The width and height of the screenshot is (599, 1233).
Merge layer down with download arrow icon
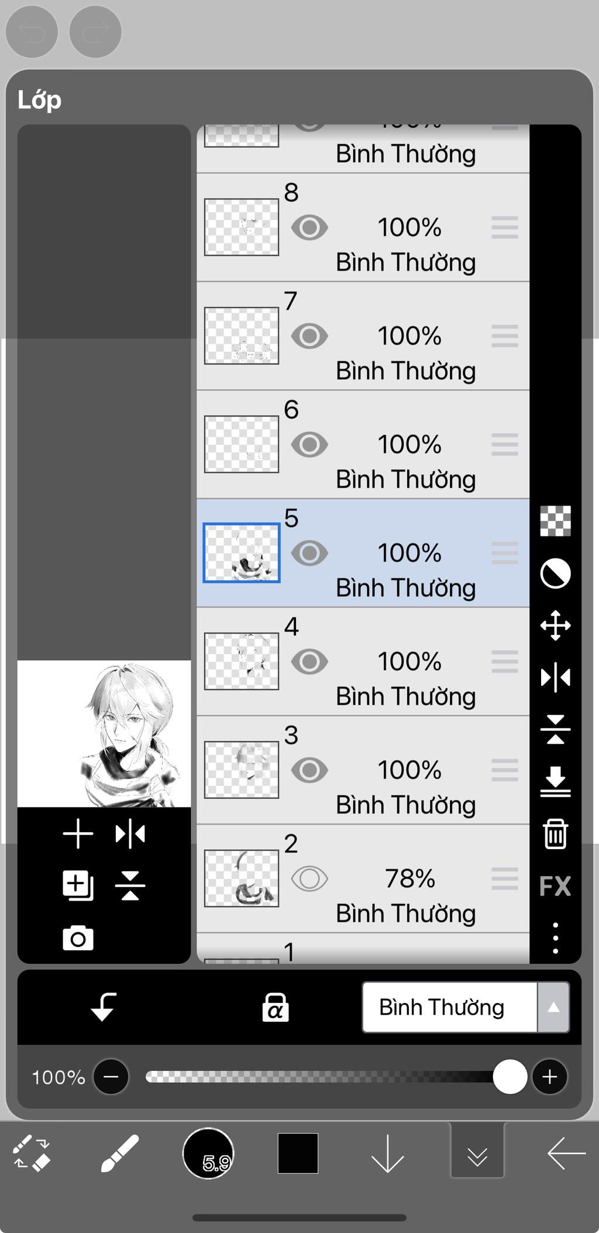(555, 782)
